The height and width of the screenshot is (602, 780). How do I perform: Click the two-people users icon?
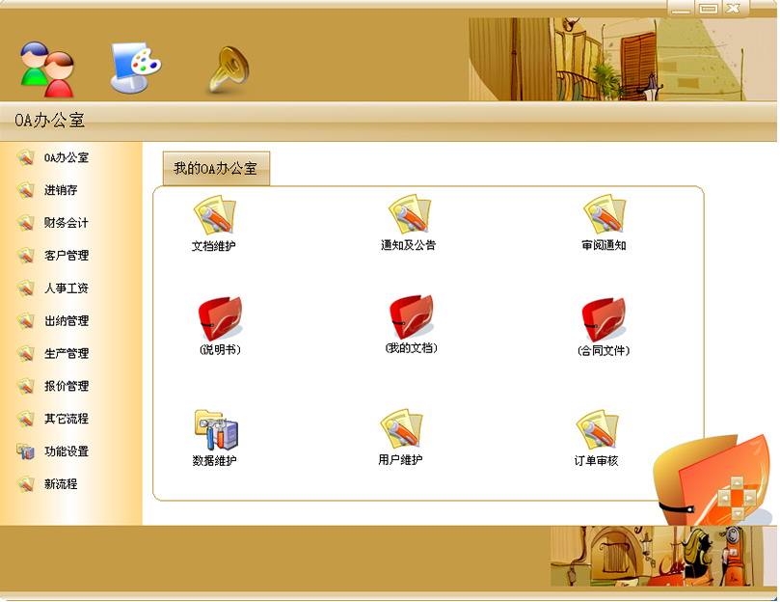[47, 68]
